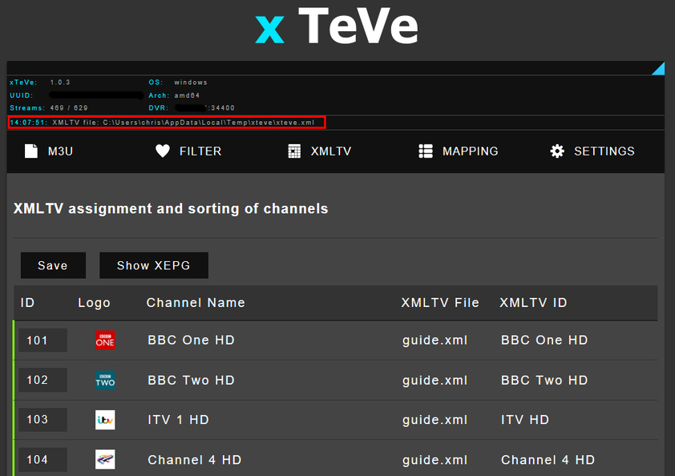Select channel name BBC Two HD
The image size is (675, 476).
click(x=191, y=380)
